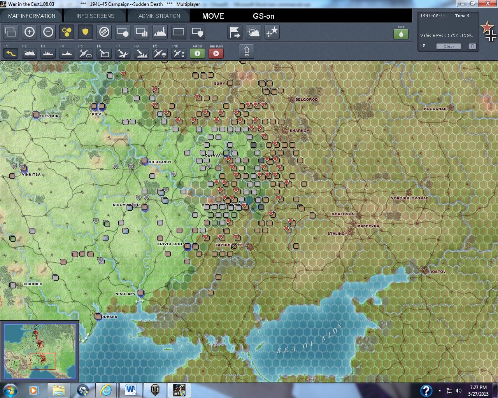Select F8 bomb city mode

pos(142,53)
